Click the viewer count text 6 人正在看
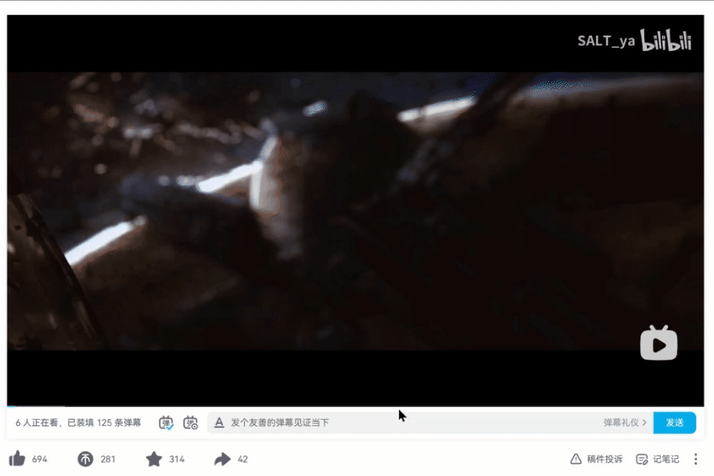This screenshot has height=476, width=714. pos(37,422)
